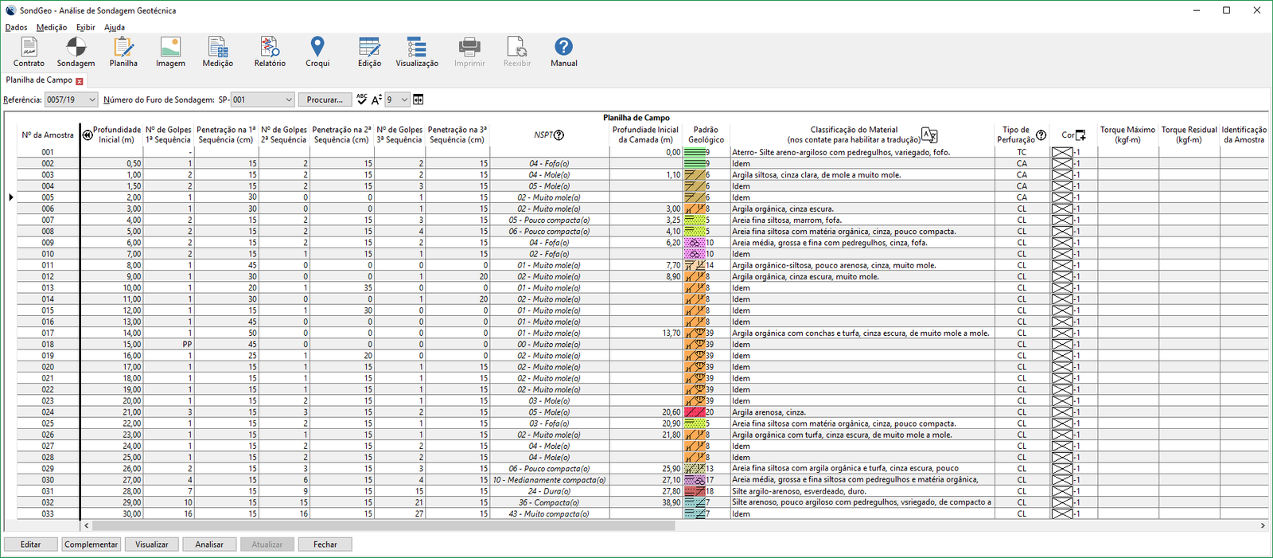
Task: Select sample number 005 row header
Action: (48, 197)
